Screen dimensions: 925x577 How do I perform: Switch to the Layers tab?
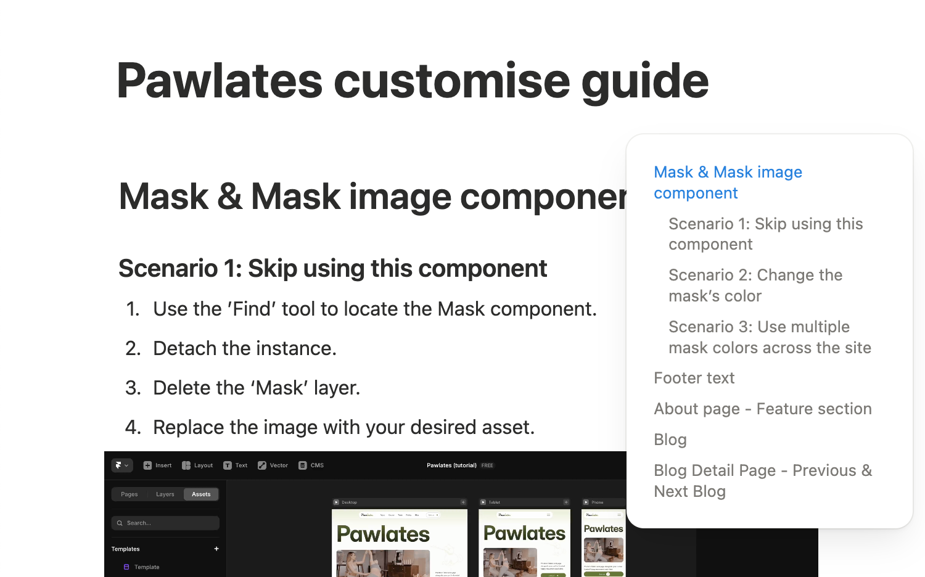[x=165, y=494]
